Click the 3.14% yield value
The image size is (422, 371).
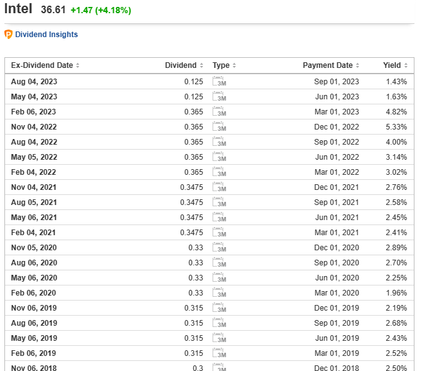(396, 157)
